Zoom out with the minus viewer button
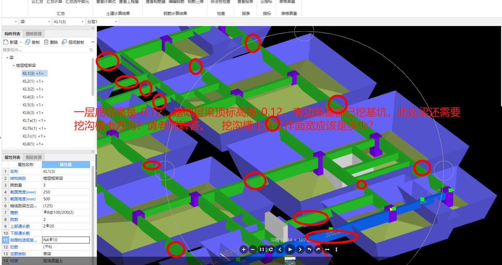The width and height of the screenshot is (502, 265). pyautogui.click(x=253, y=249)
